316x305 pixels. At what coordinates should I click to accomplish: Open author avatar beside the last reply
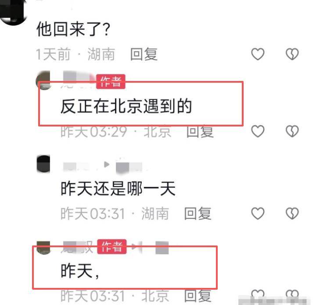coord(43,248)
